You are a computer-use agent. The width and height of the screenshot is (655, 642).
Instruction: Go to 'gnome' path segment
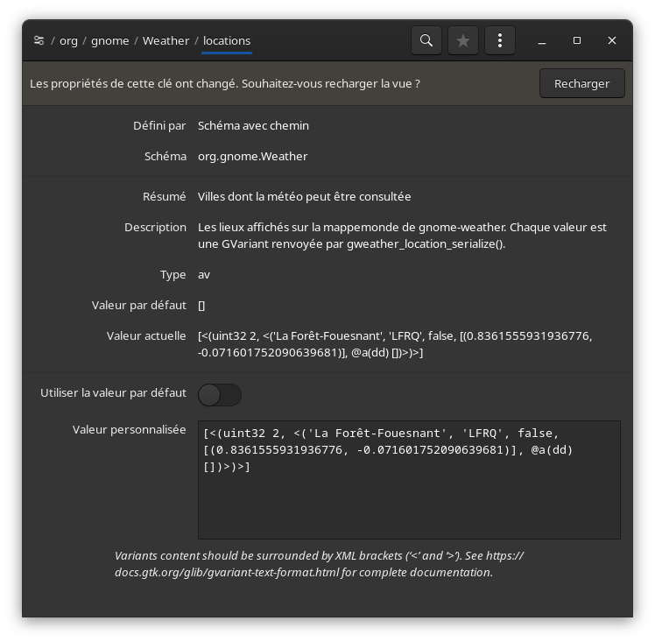109,40
